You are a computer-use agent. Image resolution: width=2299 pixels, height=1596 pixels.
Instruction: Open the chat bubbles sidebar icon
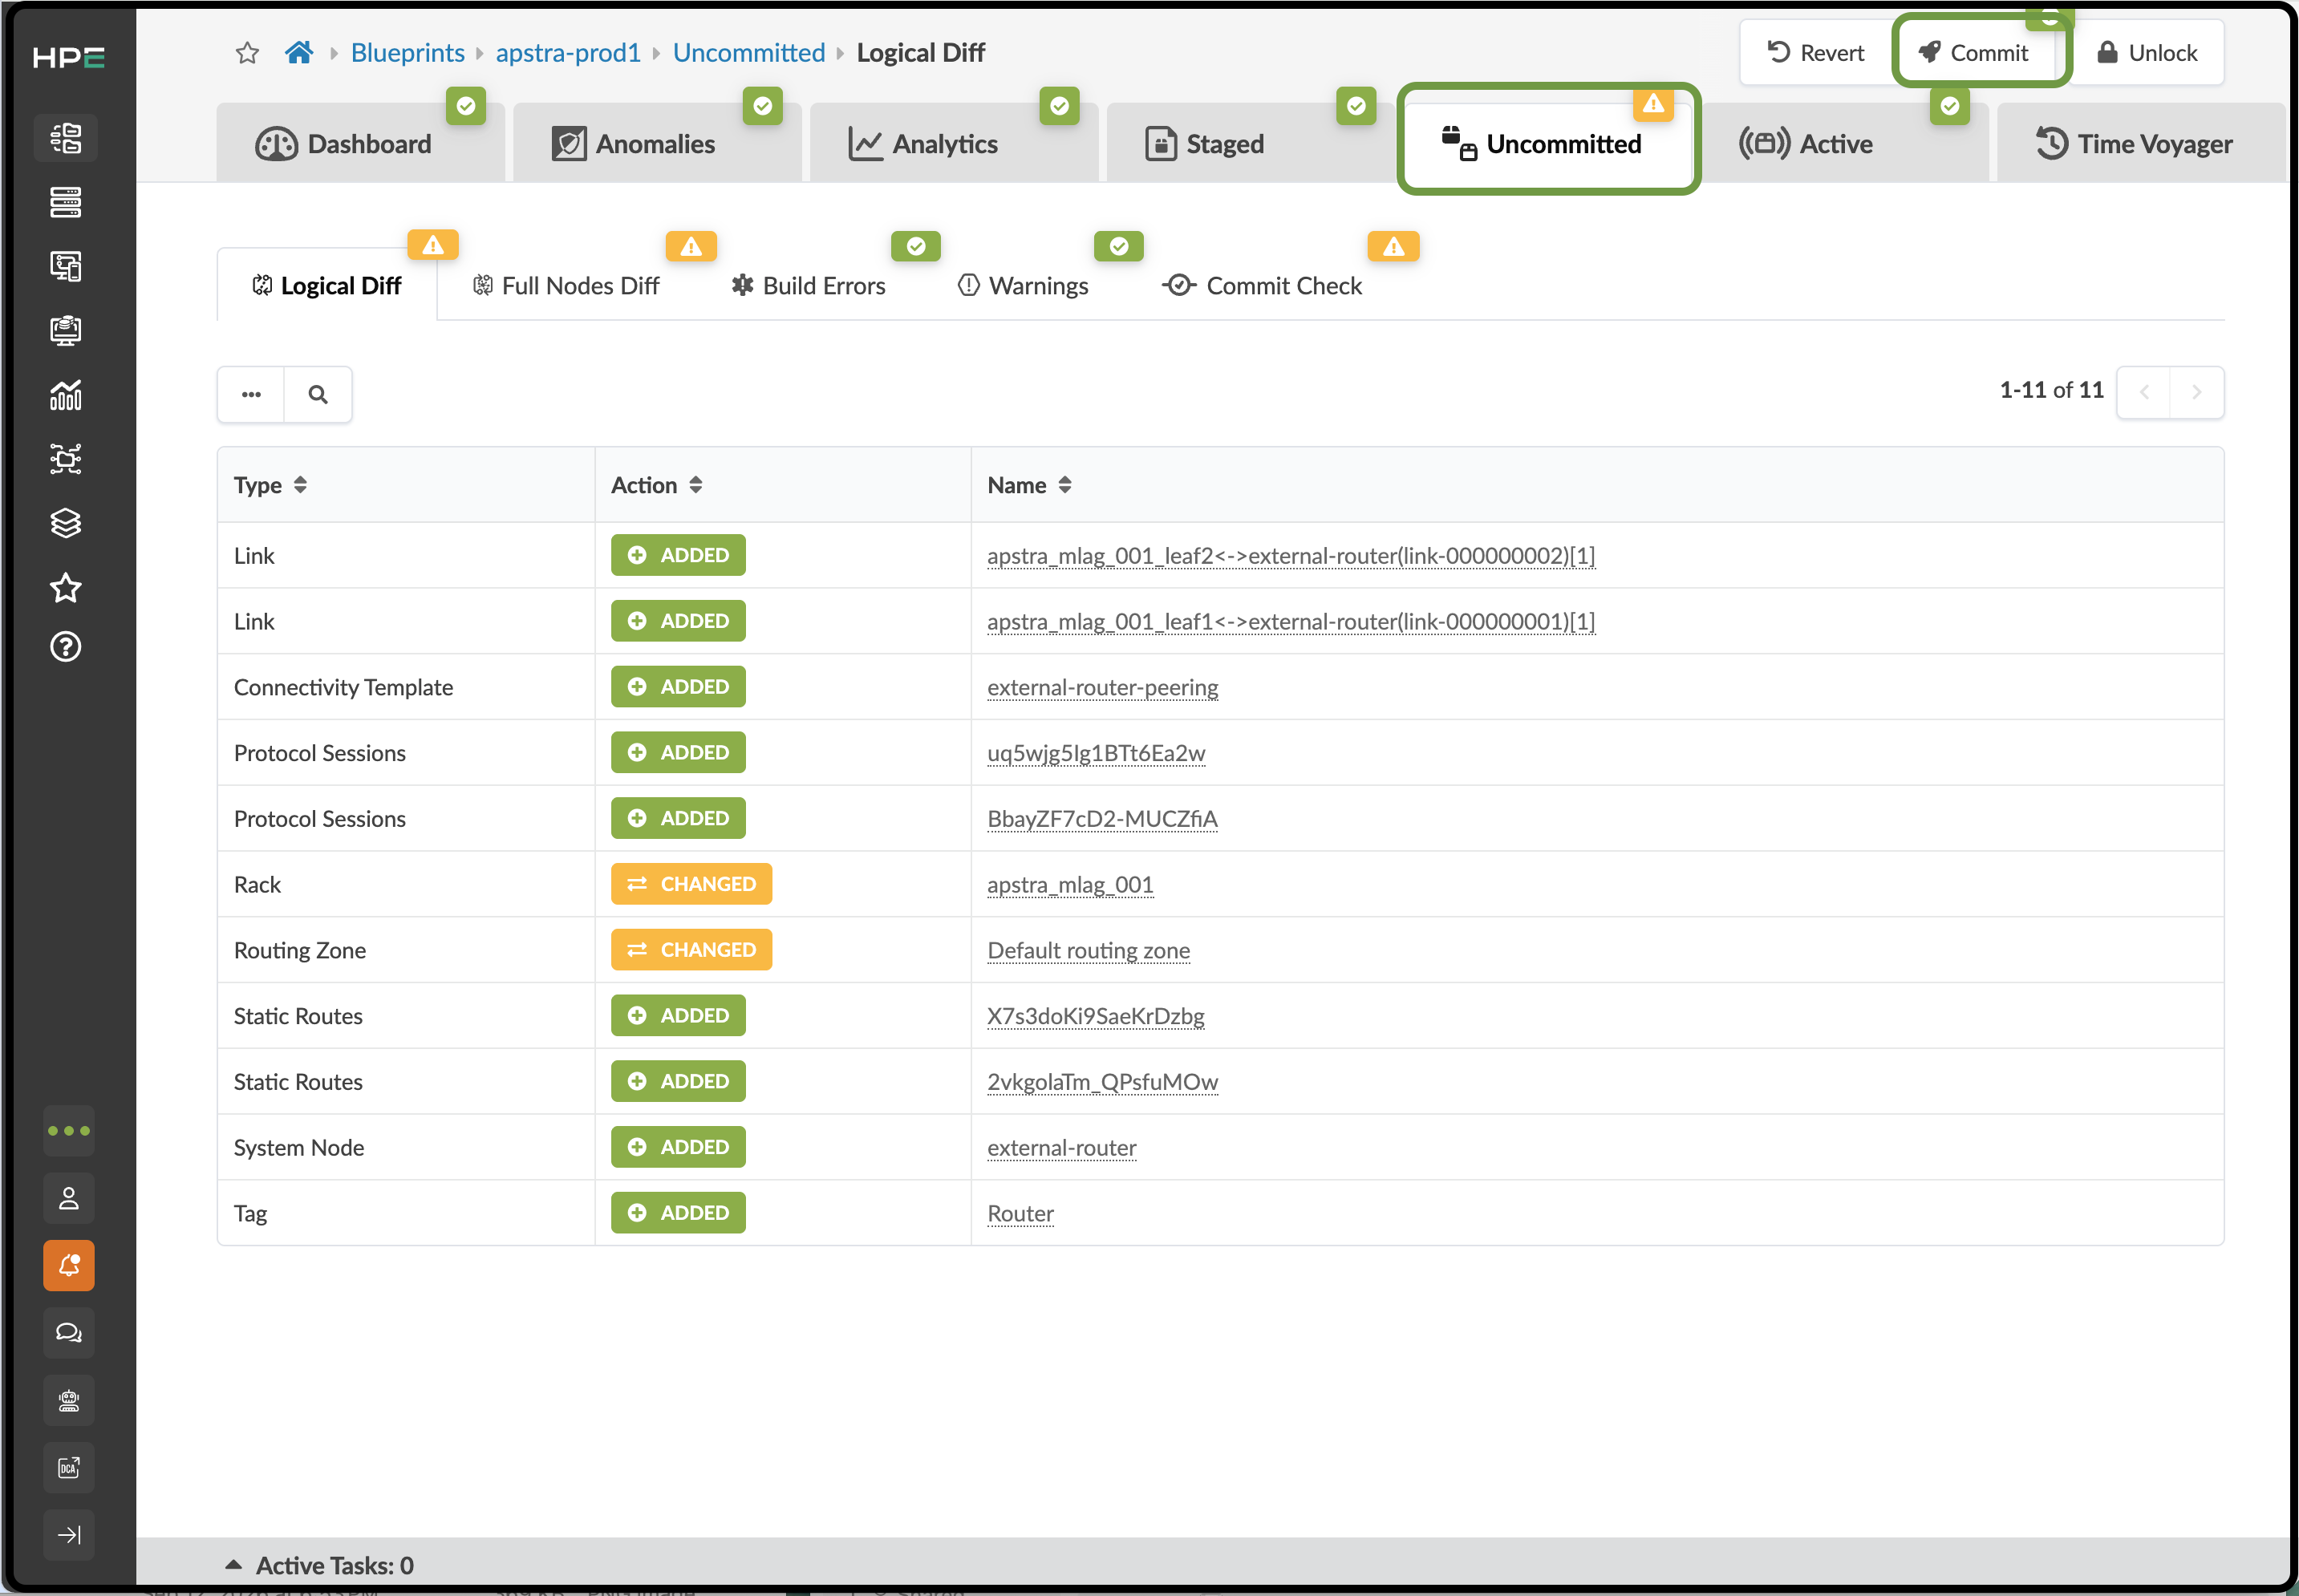[x=69, y=1333]
